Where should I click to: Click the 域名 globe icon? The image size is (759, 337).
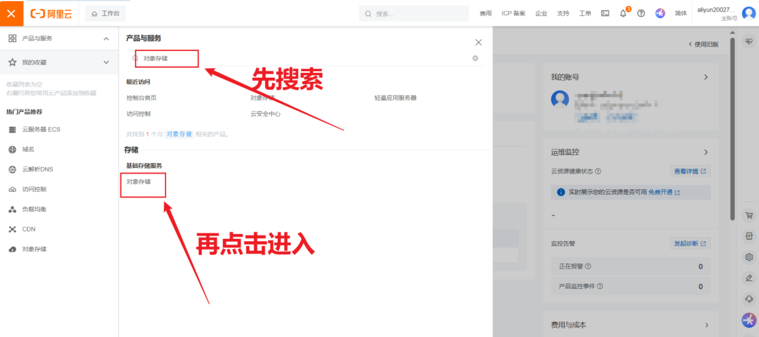(x=13, y=150)
